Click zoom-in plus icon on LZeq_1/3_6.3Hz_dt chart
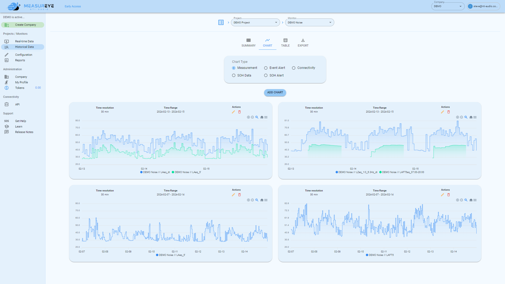This screenshot has height=284, width=505. [457, 117]
